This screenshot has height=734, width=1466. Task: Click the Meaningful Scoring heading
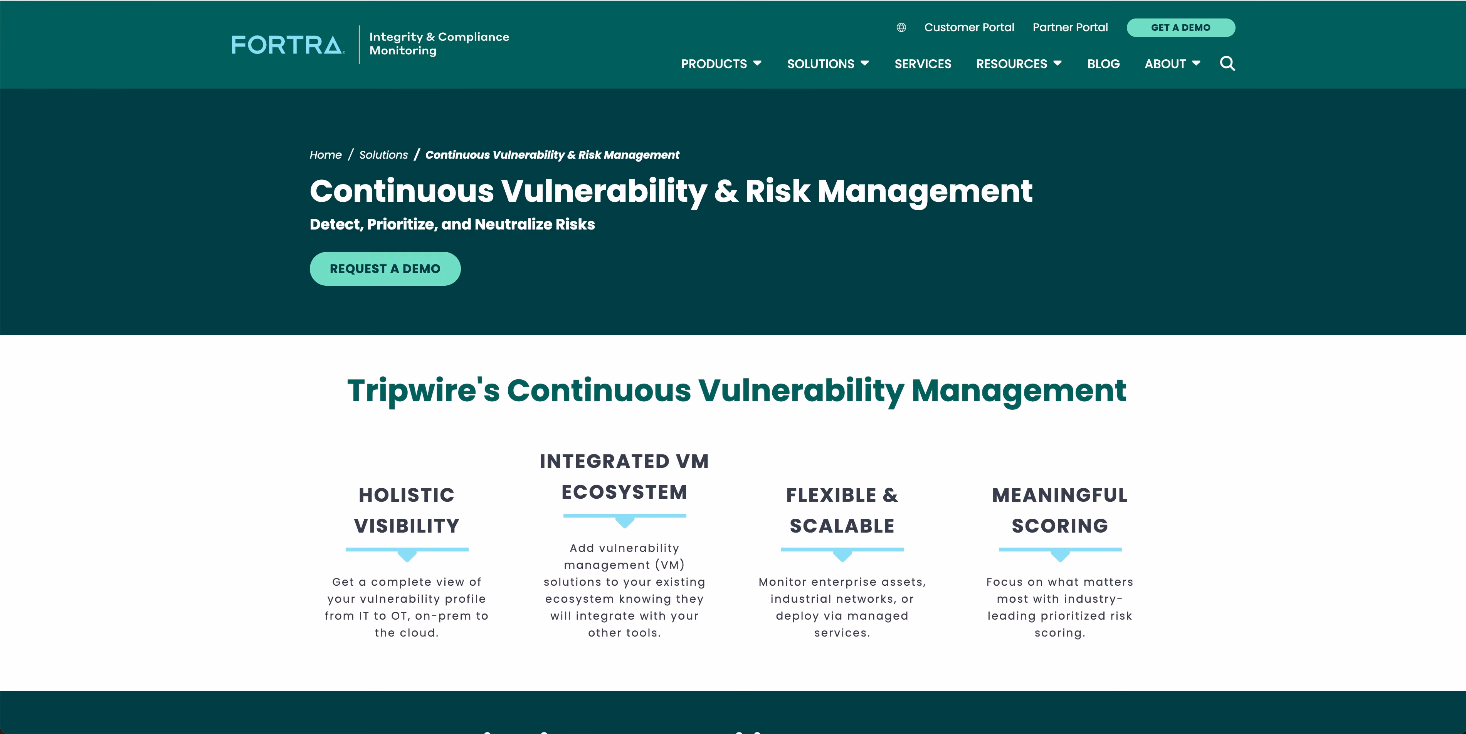[1060, 510]
